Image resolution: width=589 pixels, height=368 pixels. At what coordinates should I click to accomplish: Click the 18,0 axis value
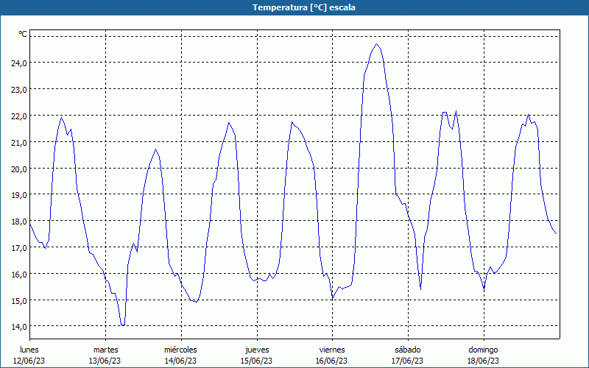click(19, 222)
